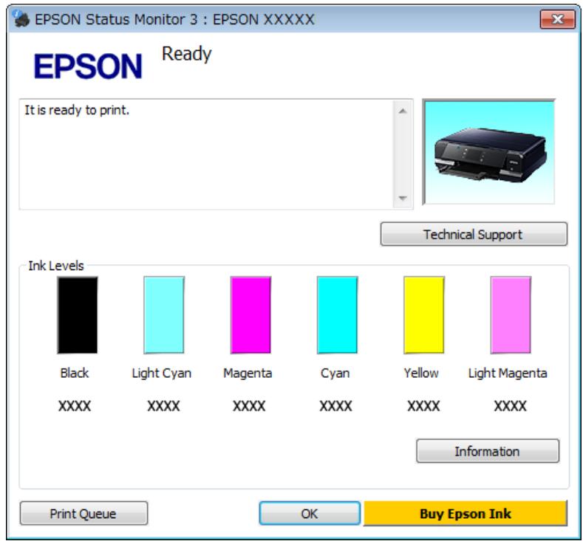
Task: Select the Black ink level bar
Action: [78, 315]
